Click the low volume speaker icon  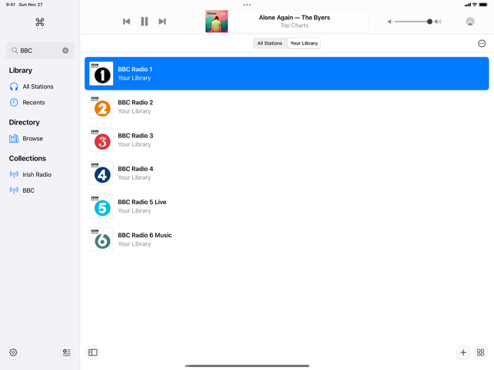pyautogui.click(x=390, y=21)
